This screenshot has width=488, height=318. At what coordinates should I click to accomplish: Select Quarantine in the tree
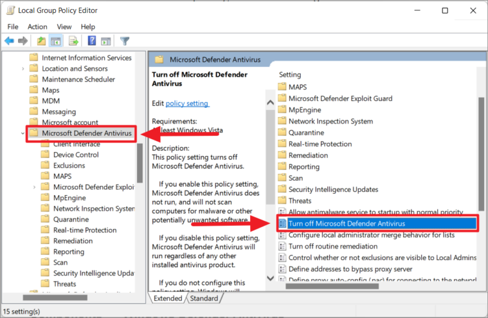pyautogui.click(x=71, y=220)
